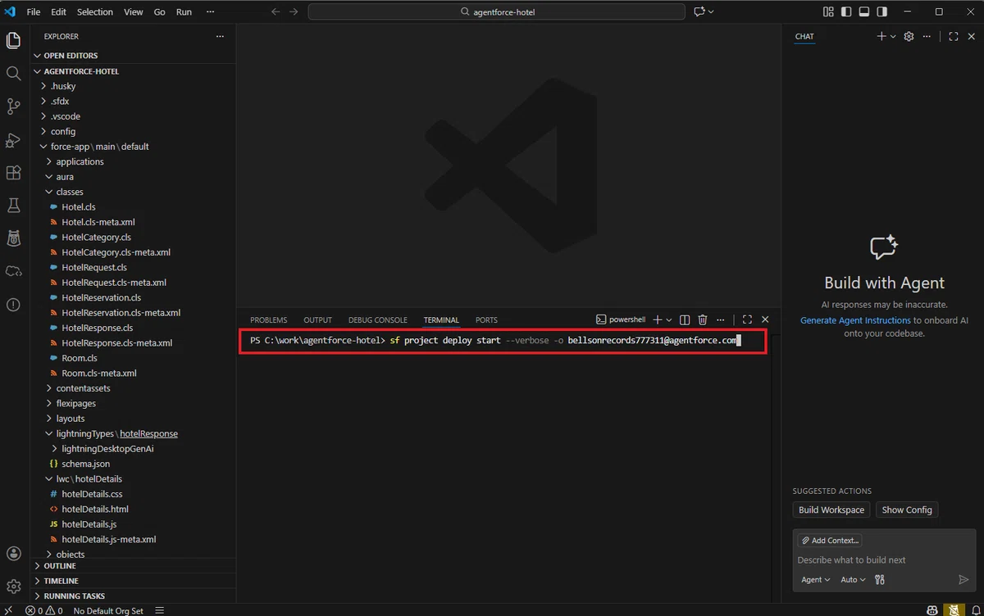Maximize the terminal panel size
This screenshot has height=616, width=984.
747,319
